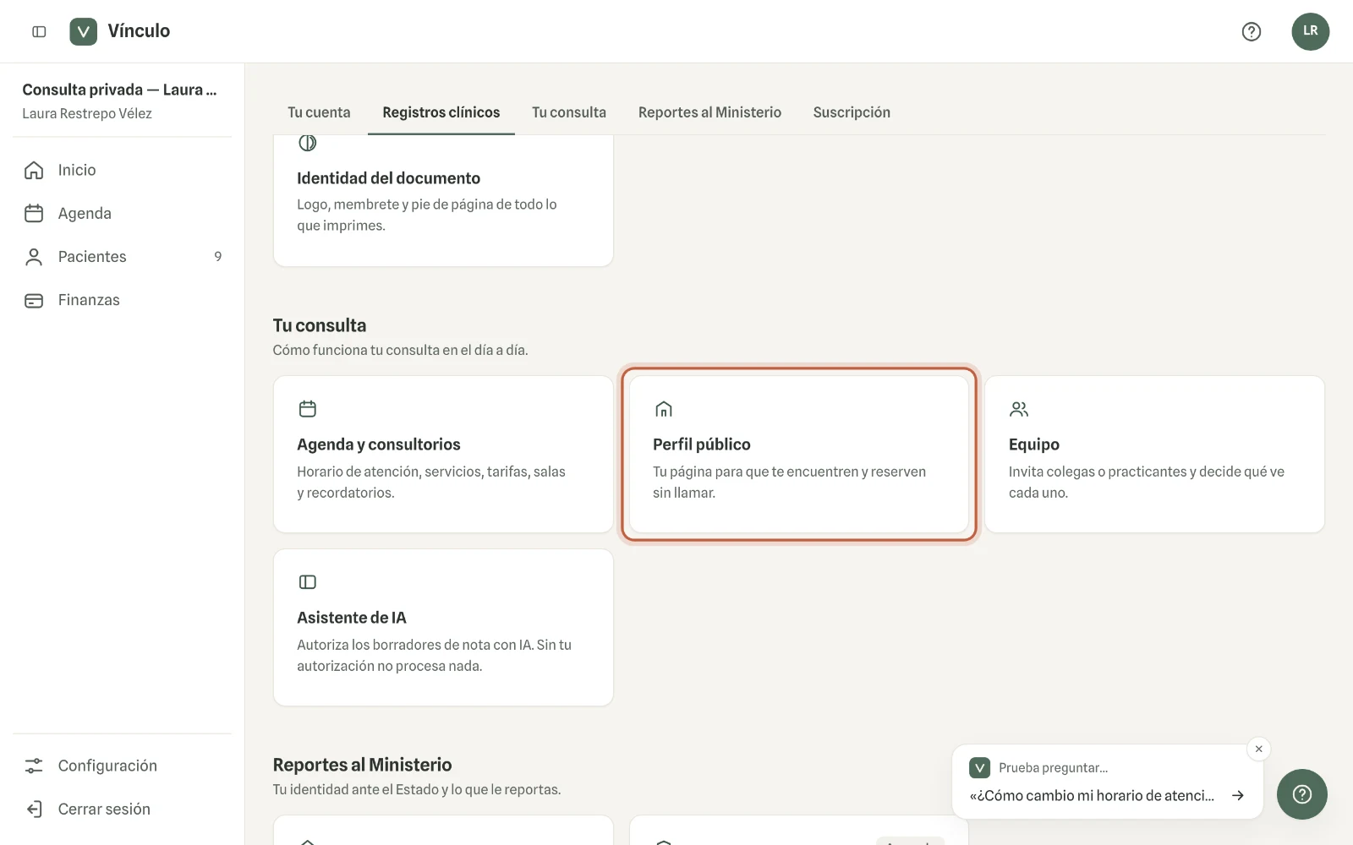
Task: Click the Reportes al Ministerio section heading
Action: coord(362,765)
